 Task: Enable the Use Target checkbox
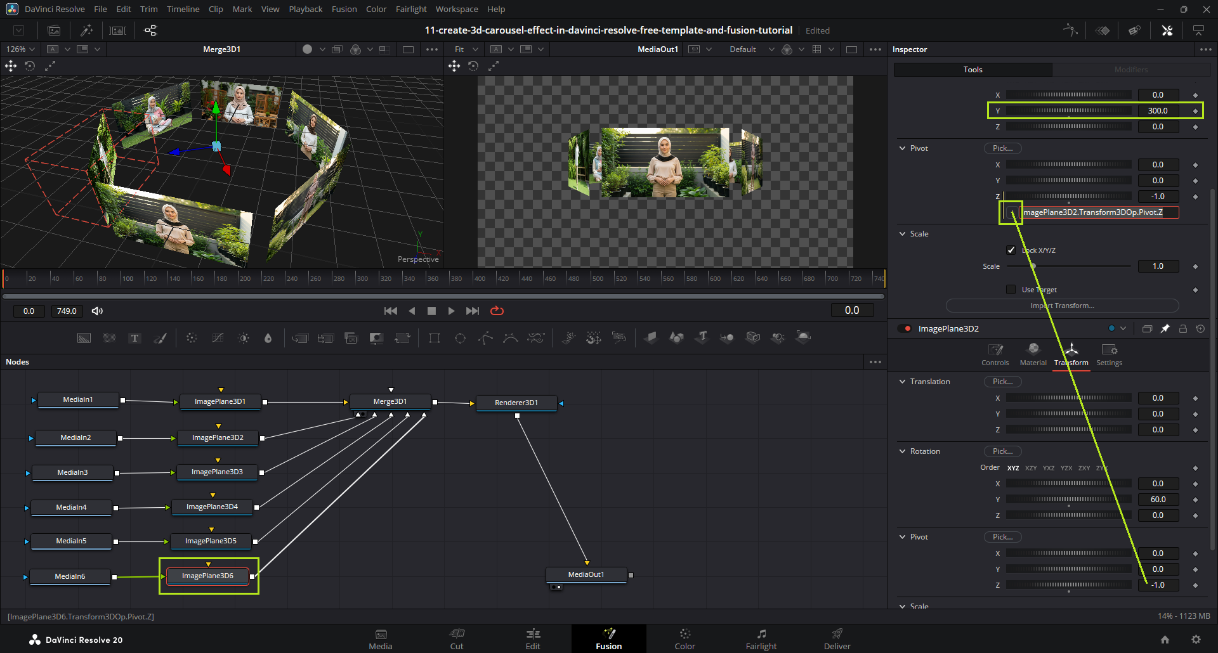(1011, 290)
